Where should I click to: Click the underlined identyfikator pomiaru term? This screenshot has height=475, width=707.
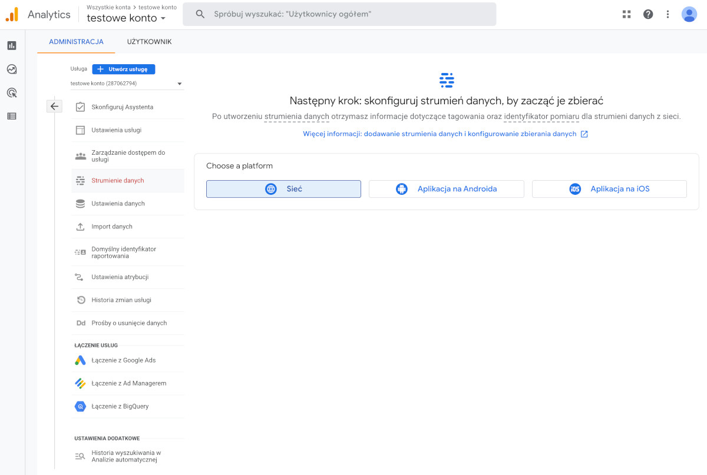click(541, 117)
